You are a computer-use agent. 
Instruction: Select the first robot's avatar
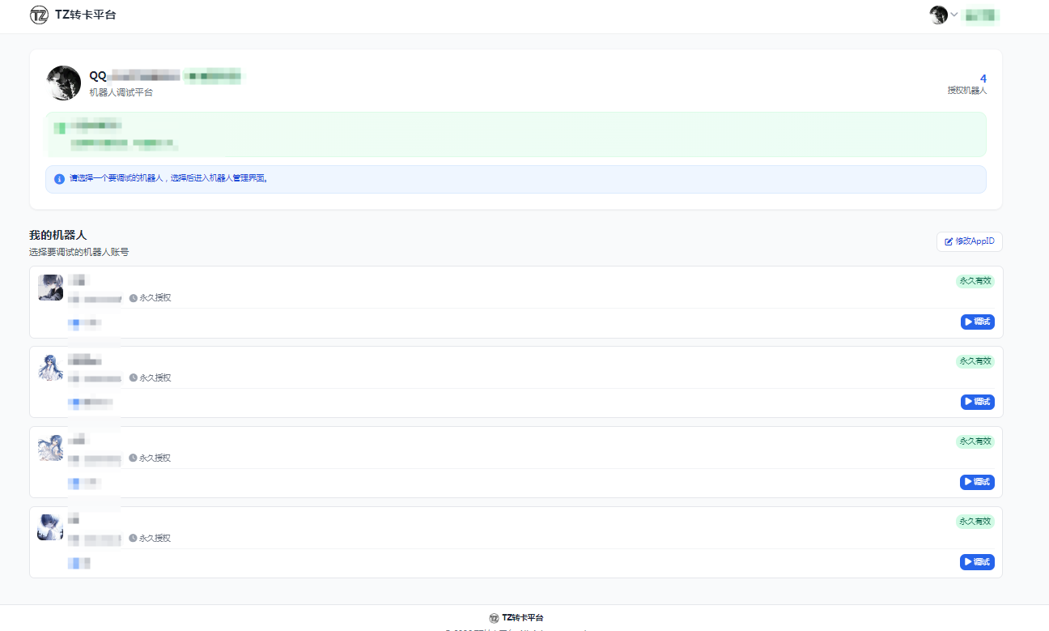click(x=50, y=288)
